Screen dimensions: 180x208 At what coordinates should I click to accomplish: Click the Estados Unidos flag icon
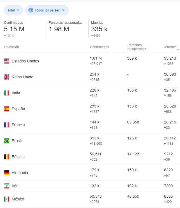point(7,61)
